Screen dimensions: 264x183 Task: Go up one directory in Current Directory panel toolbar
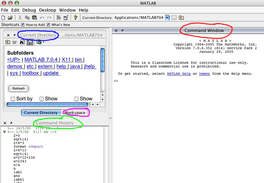tap(8, 42)
